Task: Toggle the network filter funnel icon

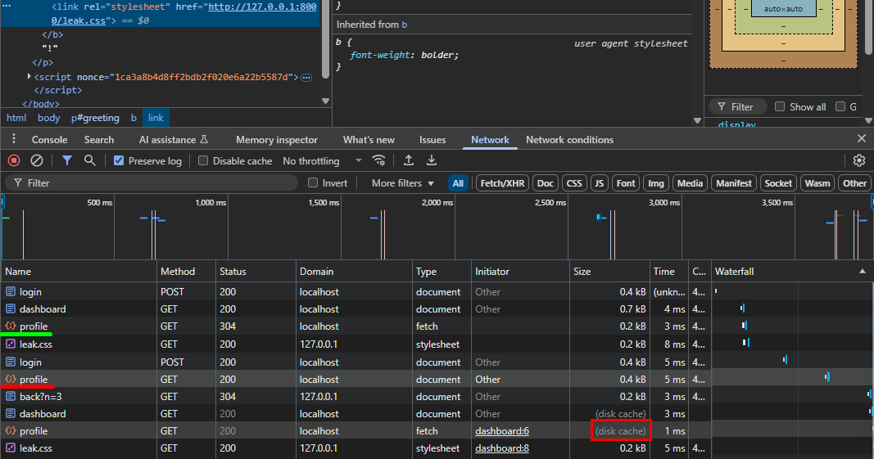Action: (x=67, y=160)
